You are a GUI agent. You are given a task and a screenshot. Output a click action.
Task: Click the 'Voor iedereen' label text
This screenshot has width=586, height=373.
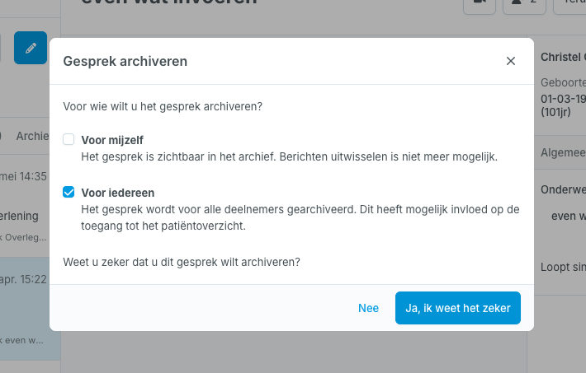click(118, 193)
